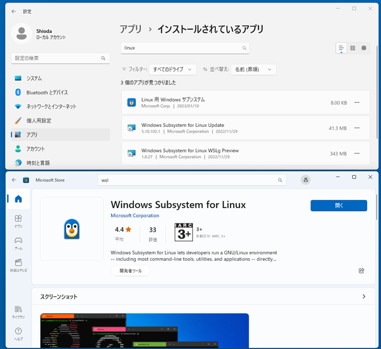Open 映画とテレビ tab in Store
This screenshot has height=349, width=381.
(x=18, y=265)
